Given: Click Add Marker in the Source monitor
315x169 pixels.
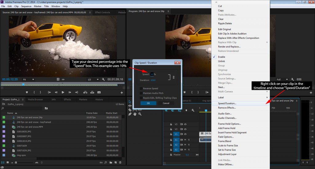Looking at the screenshot, I should pyautogui.click(x=27, y=92).
